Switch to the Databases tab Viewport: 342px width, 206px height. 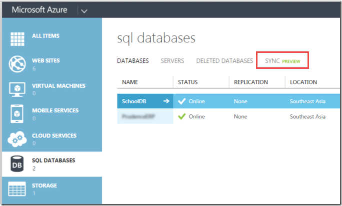[133, 61]
